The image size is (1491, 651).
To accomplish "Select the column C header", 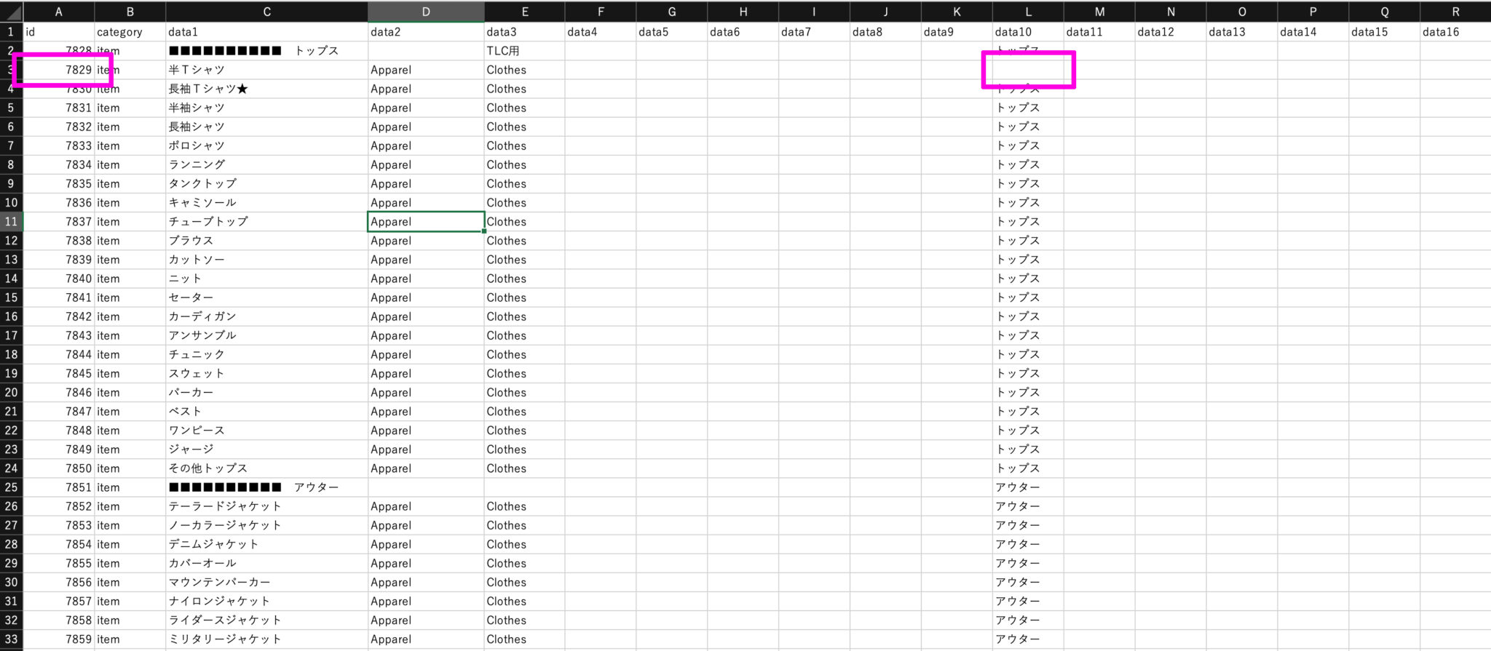I will click(266, 12).
